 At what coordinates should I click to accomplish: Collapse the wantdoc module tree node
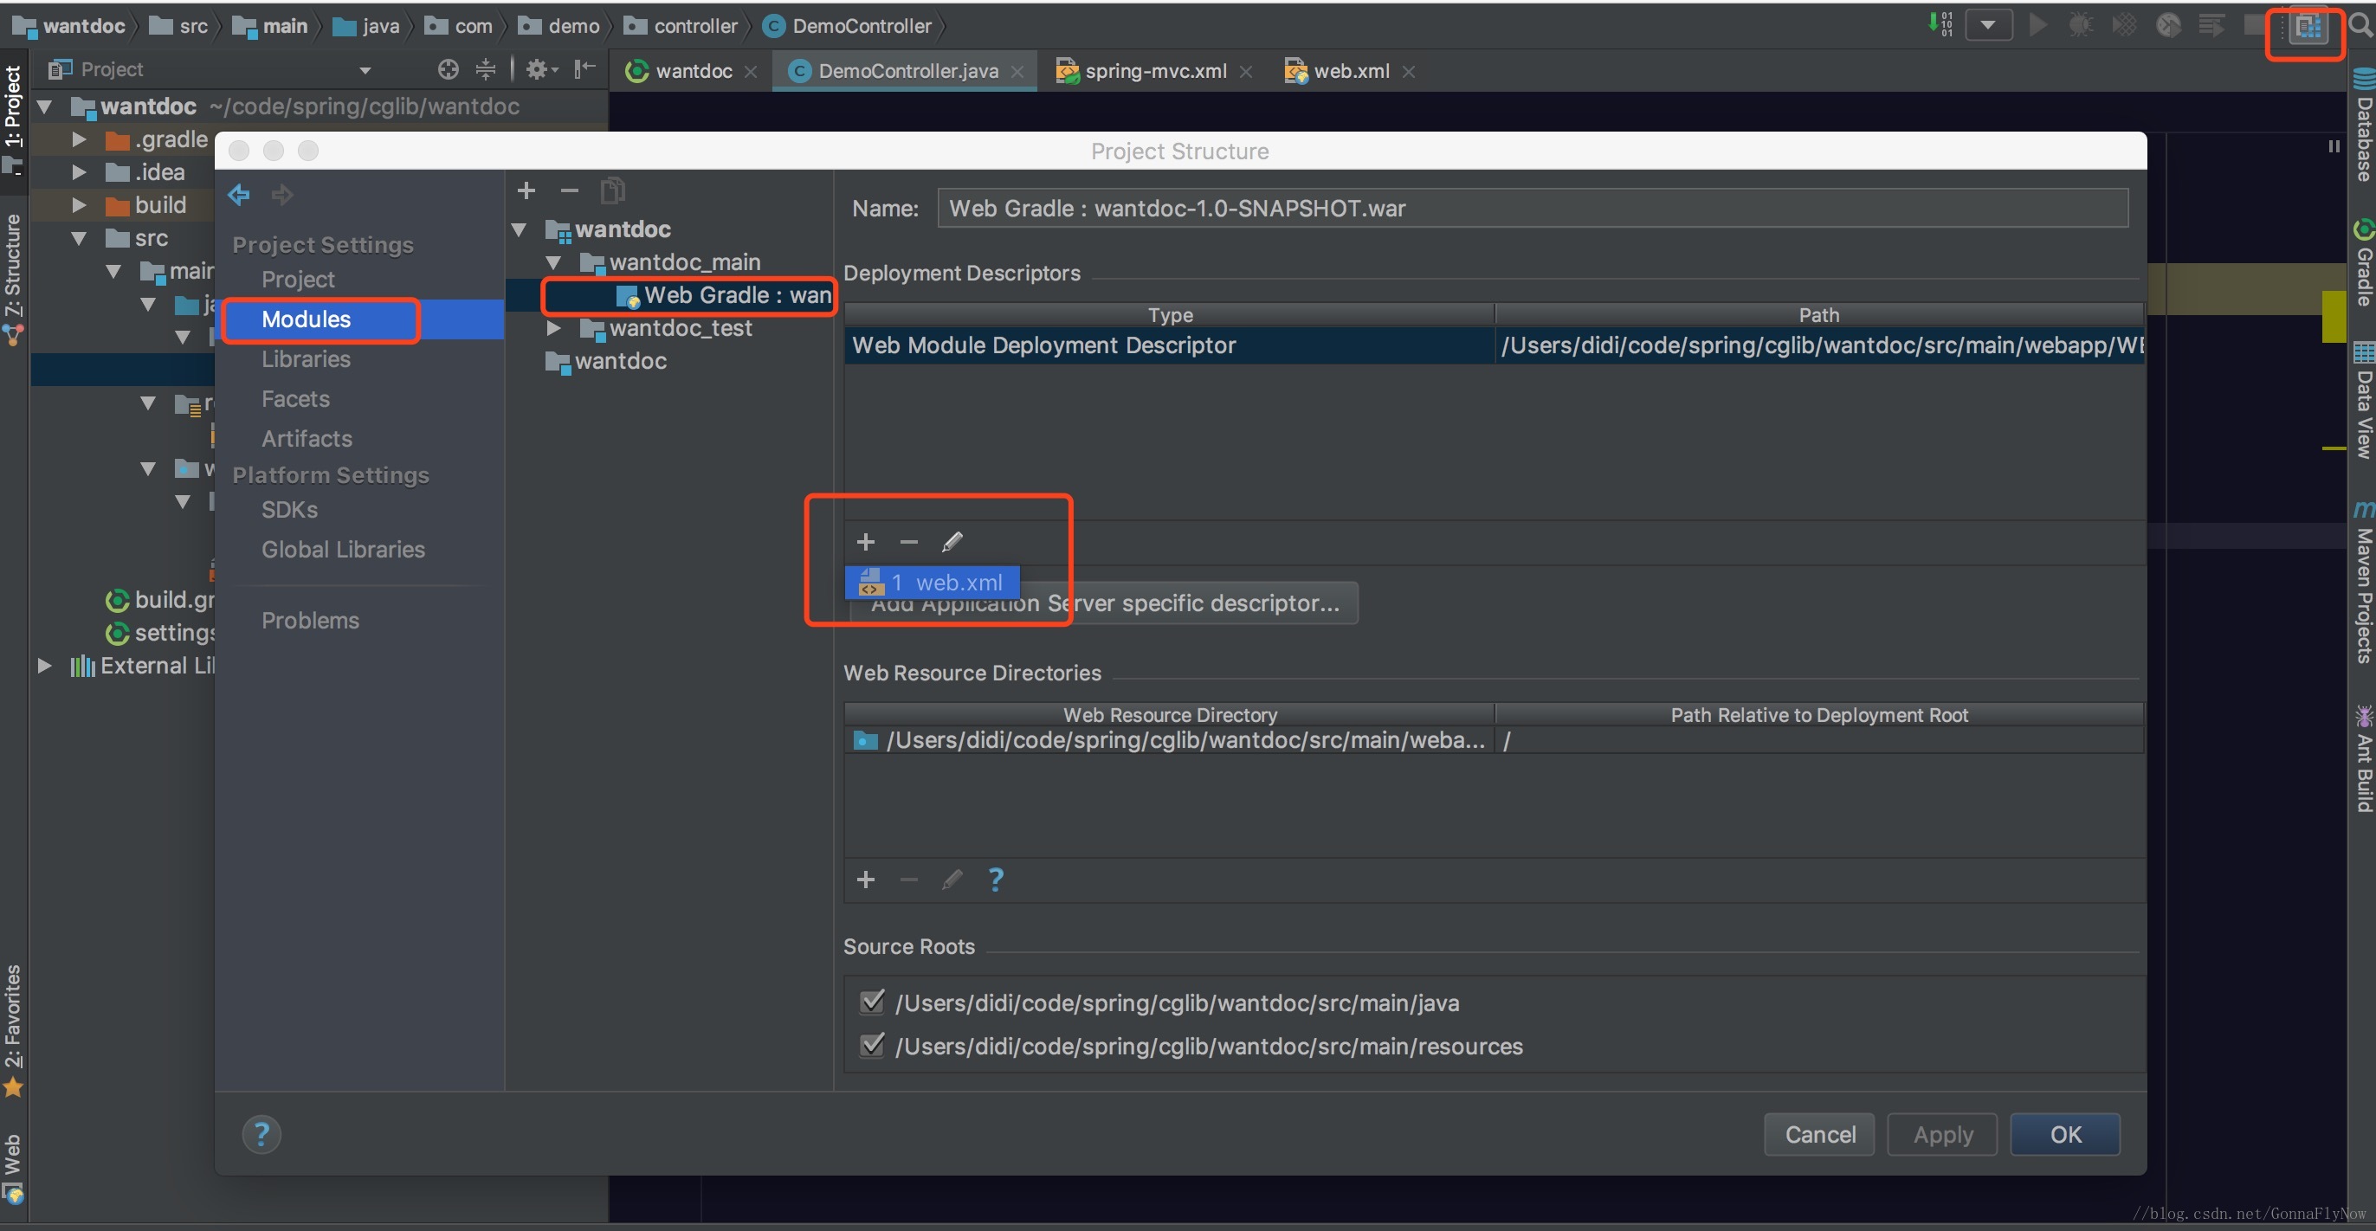point(520,229)
